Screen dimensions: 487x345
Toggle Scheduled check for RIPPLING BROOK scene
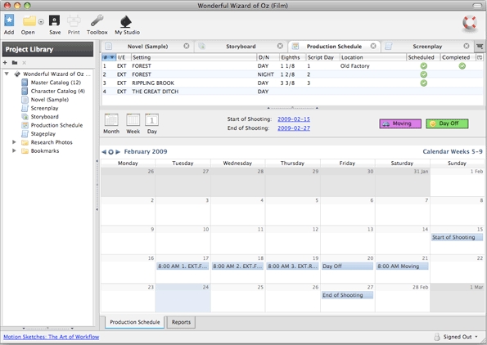point(423,83)
